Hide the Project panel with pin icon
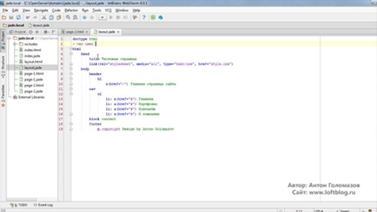Screen dimensions: 377x212 click(x=54, y=32)
